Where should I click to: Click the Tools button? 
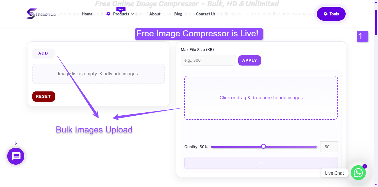(331, 14)
